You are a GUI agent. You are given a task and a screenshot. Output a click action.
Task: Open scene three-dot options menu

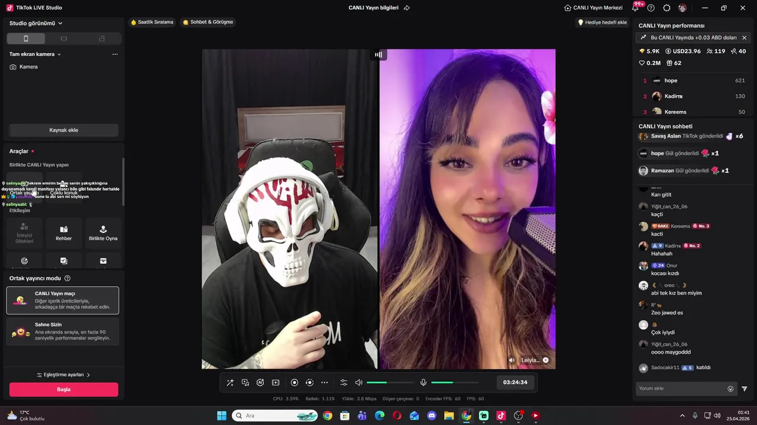[115, 54]
